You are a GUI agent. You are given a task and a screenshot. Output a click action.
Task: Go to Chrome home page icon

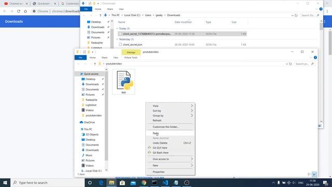pyautogui.click(x=25, y=11)
